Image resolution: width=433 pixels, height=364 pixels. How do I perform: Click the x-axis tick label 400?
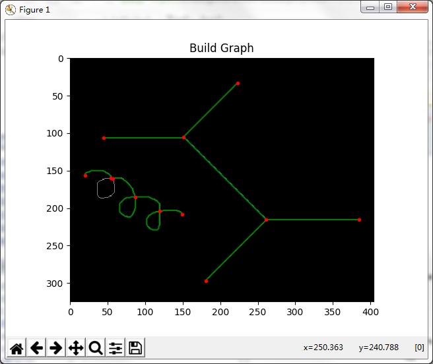click(370, 312)
